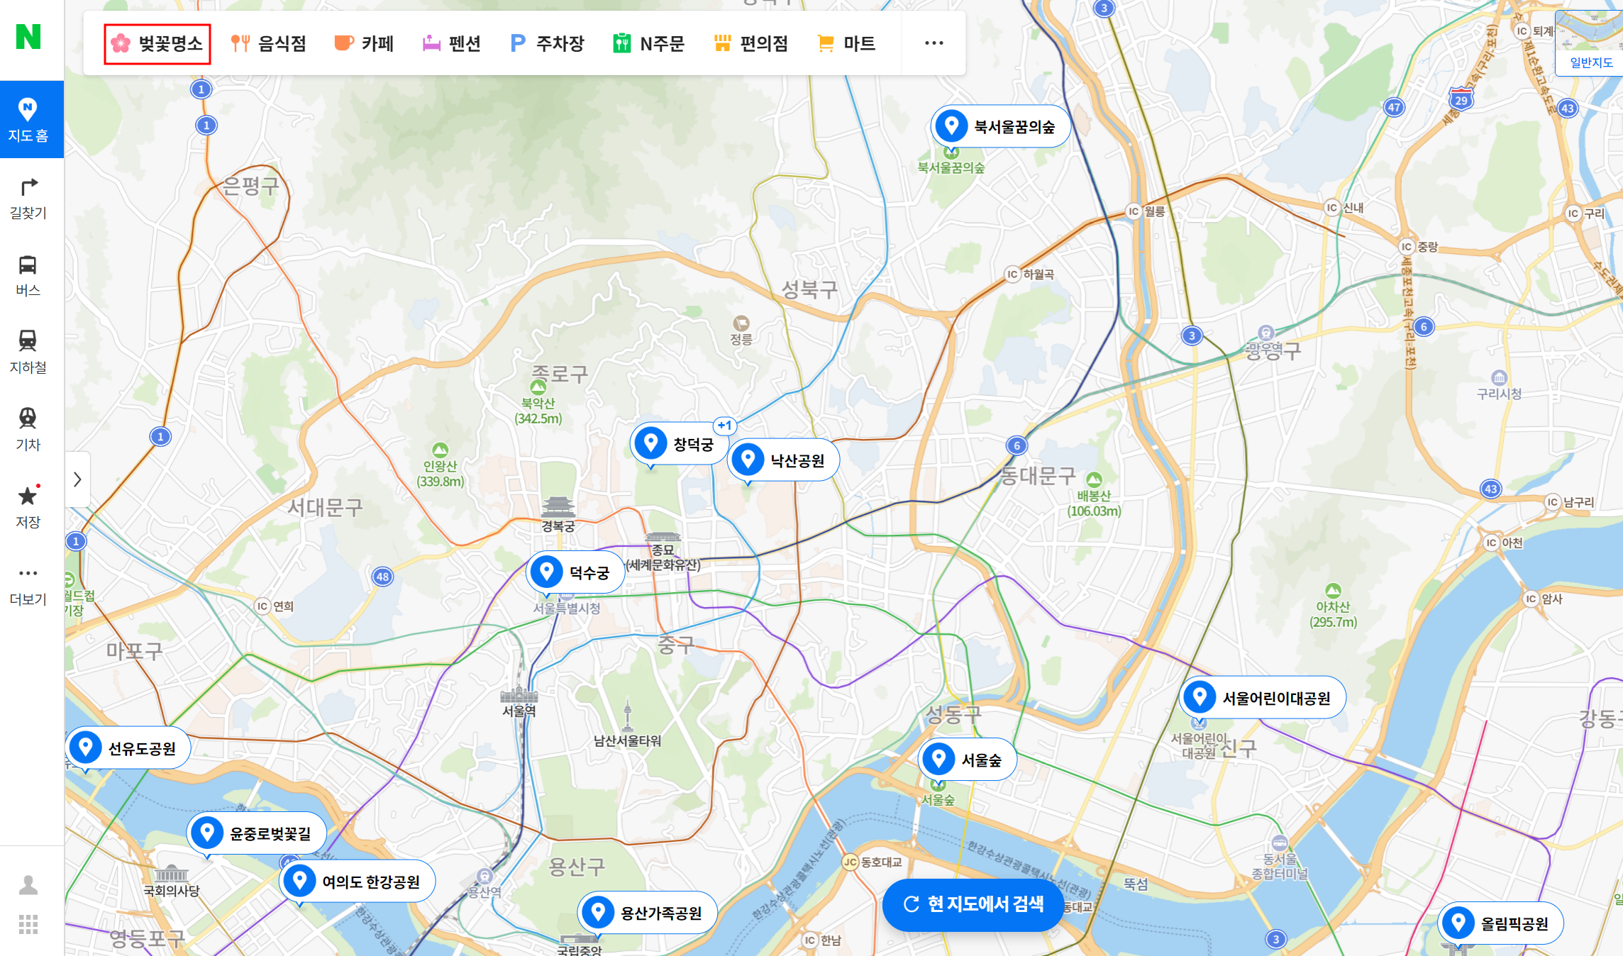Open 저장 saved places star
This screenshot has height=956, width=1623.
click(28, 507)
